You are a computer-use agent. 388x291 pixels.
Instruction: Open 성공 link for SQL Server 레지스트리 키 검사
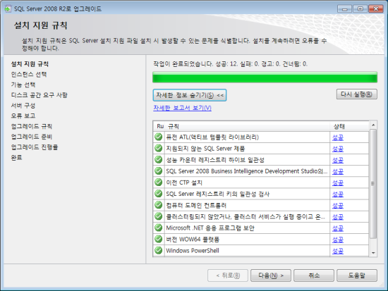click(x=337, y=194)
